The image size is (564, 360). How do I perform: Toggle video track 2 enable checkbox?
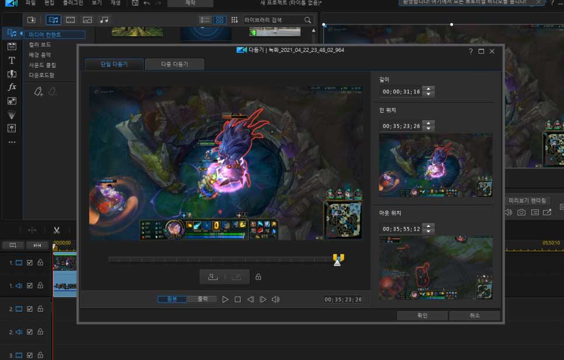click(x=30, y=309)
